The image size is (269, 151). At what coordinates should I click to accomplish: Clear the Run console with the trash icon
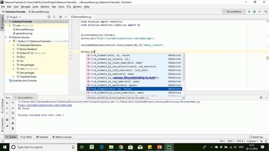coord(13,128)
